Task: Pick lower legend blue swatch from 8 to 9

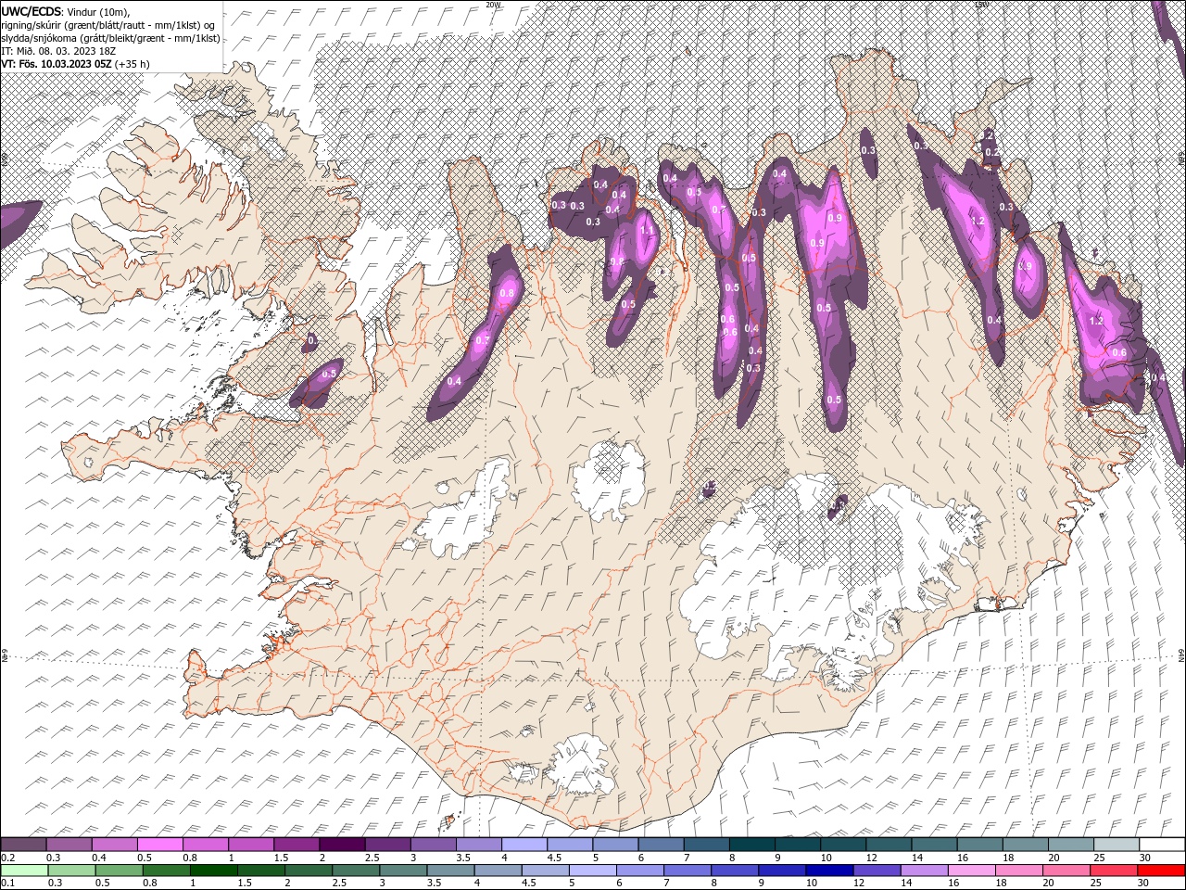Action: tap(735, 871)
